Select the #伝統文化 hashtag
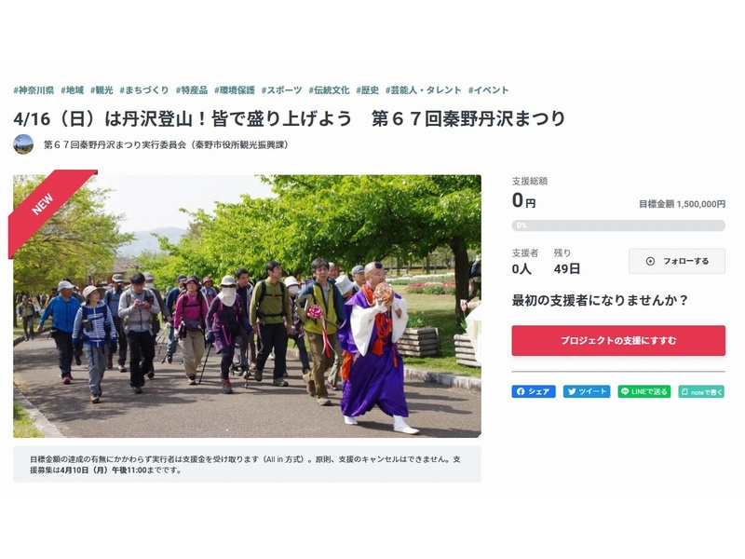 click(x=329, y=90)
